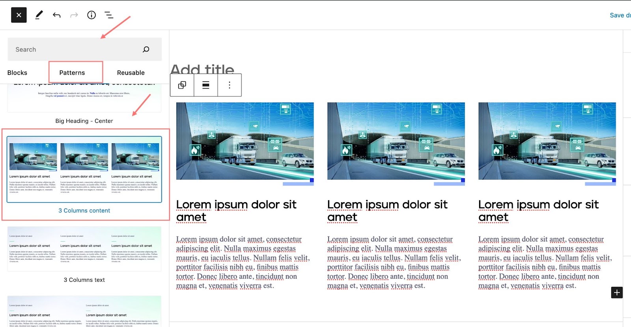The image size is (631, 327).
Task: Change block alignment in toolbar
Action: click(x=206, y=85)
